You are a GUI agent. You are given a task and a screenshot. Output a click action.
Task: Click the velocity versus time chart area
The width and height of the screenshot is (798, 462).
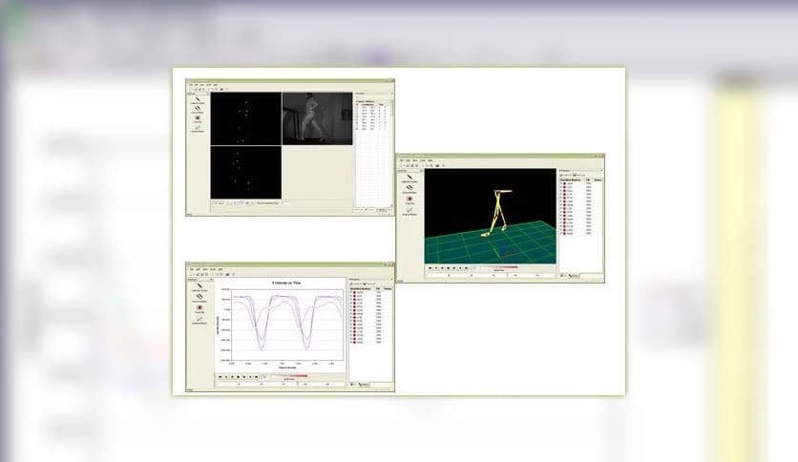click(281, 325)
